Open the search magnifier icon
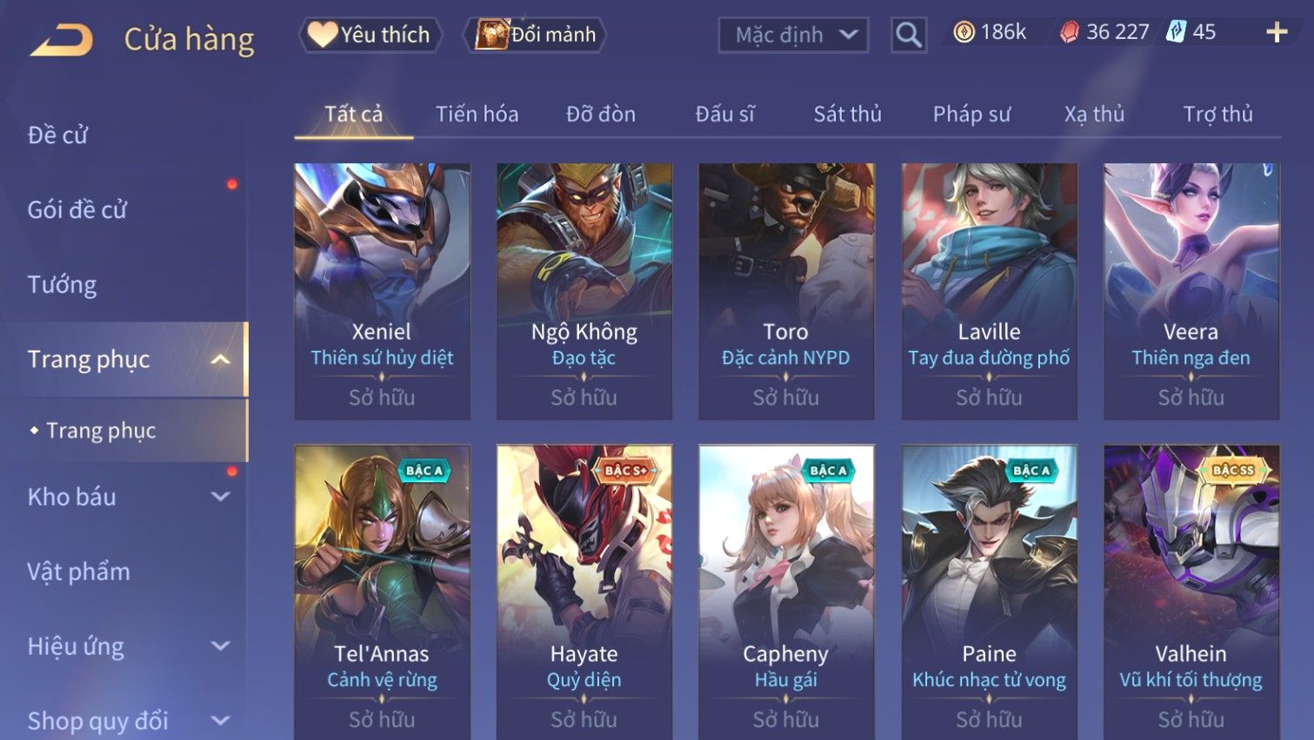Viewport: 1314px width, 740px height. pos(909,35)
